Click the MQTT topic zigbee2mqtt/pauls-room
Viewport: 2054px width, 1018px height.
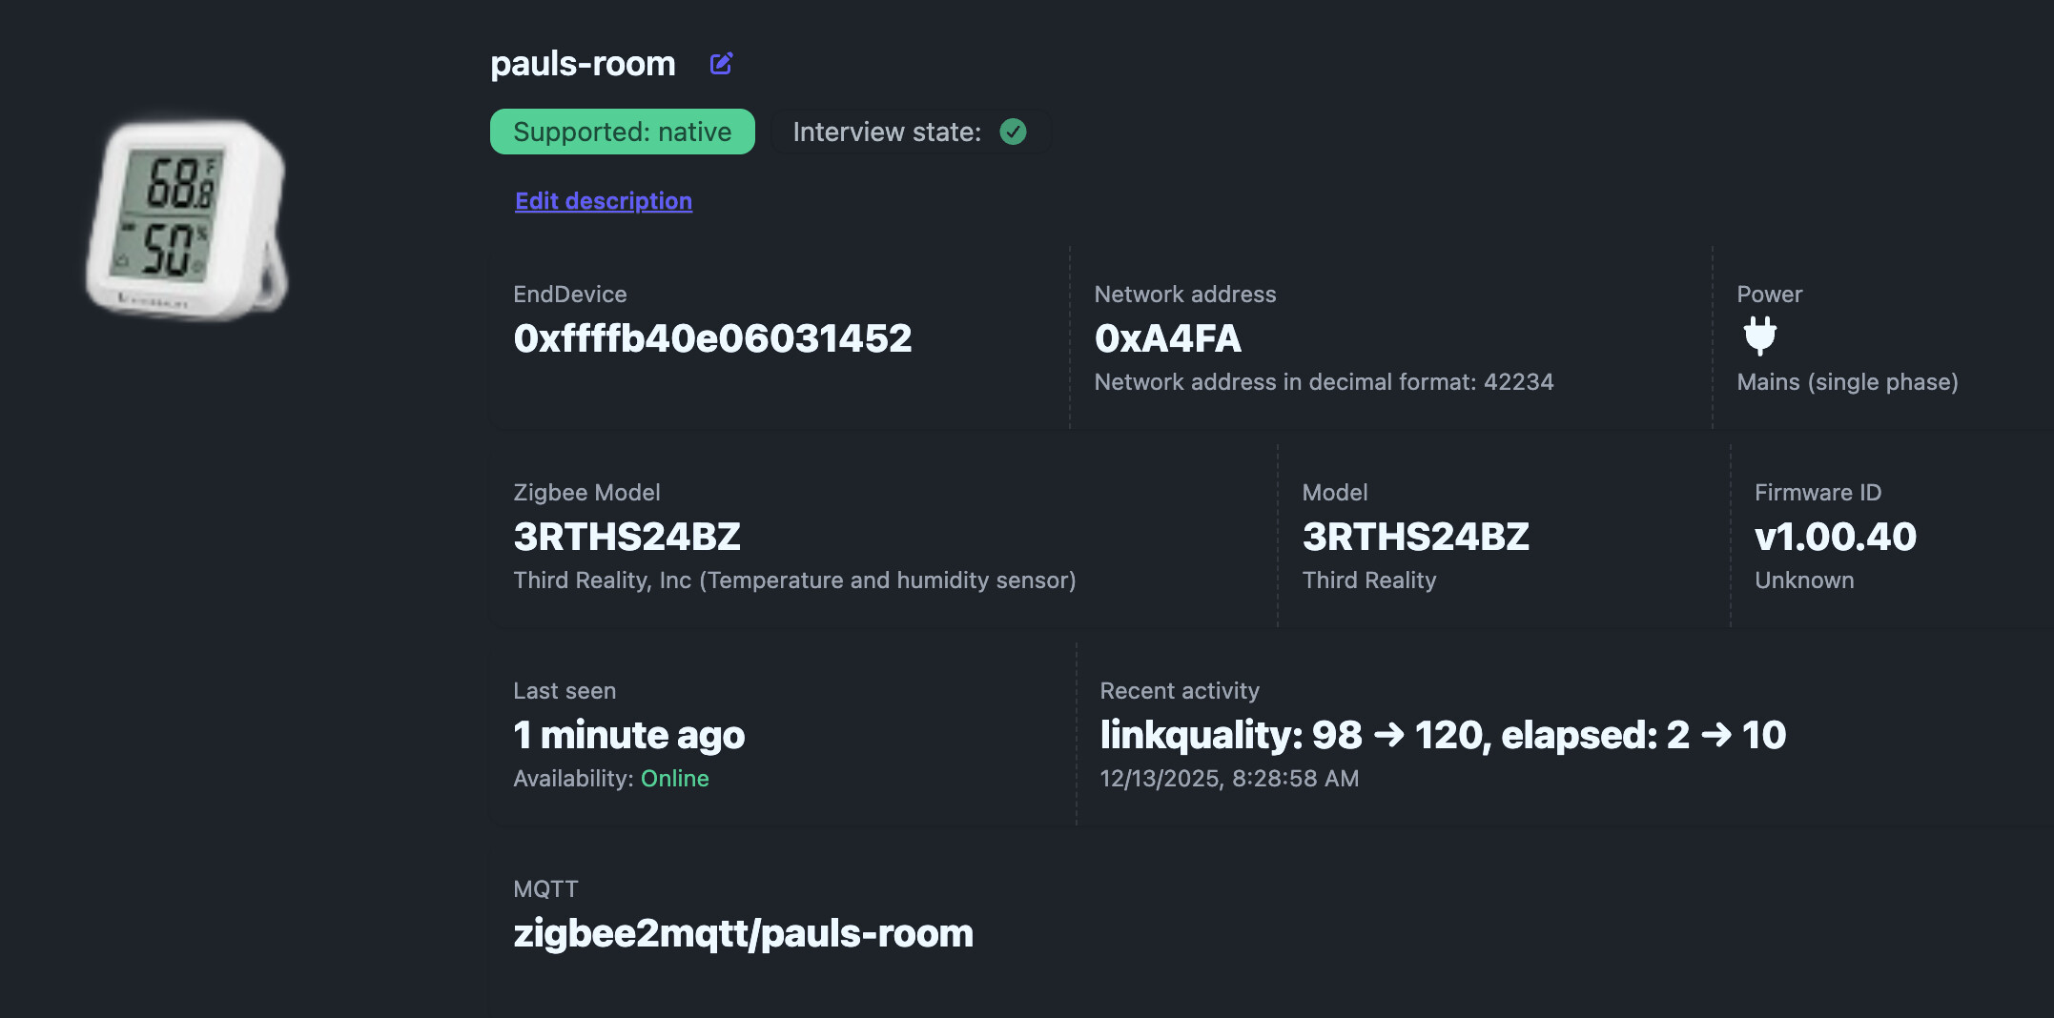pyautogui.click(x=743, y=933)
